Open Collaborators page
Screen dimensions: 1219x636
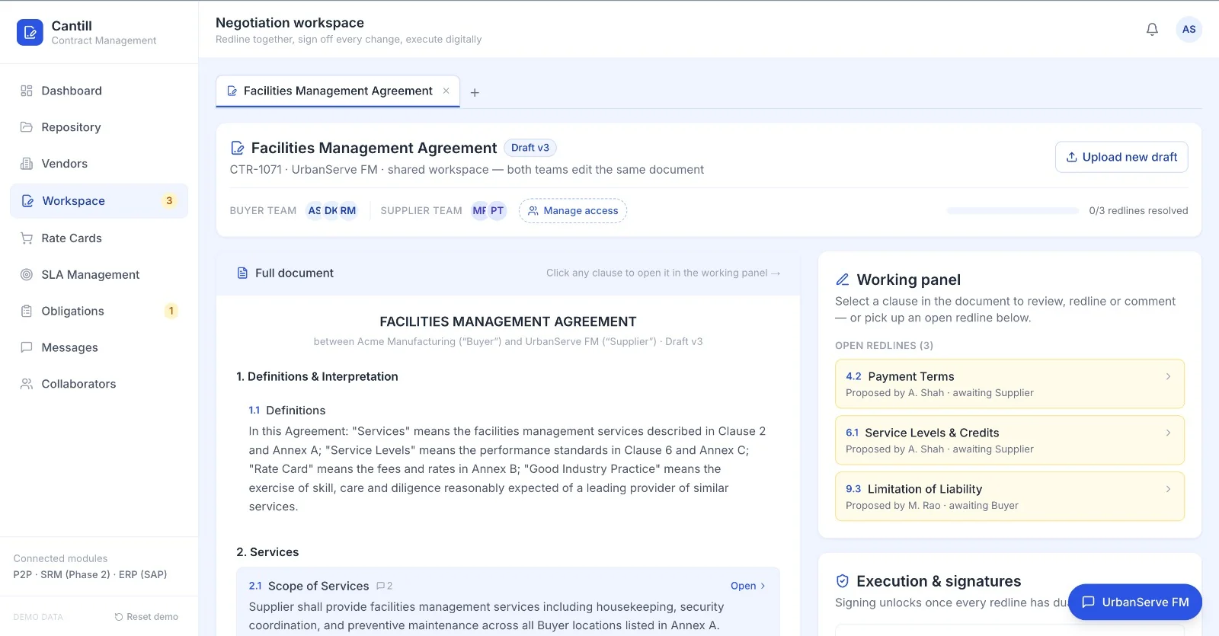[99, 384]
